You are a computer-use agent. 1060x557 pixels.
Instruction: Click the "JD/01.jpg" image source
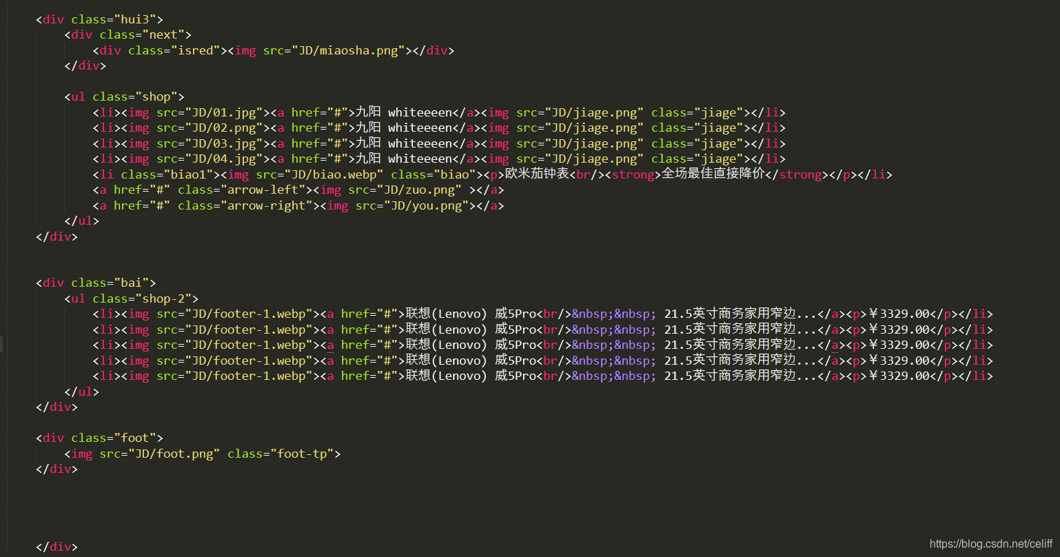(x=224, y=112)
